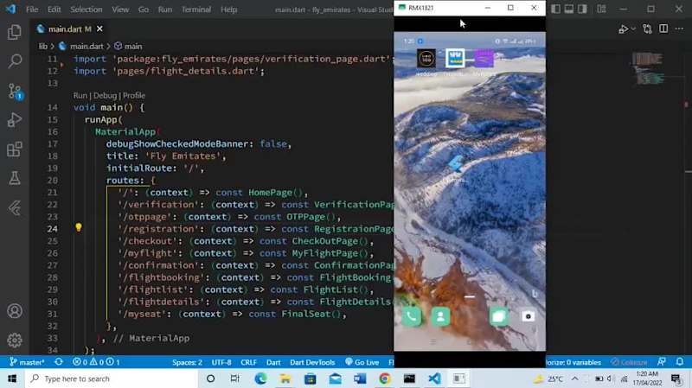Change indentation via Spaces: 2
This screenshot has height=388, width=692.
[187, 362]
